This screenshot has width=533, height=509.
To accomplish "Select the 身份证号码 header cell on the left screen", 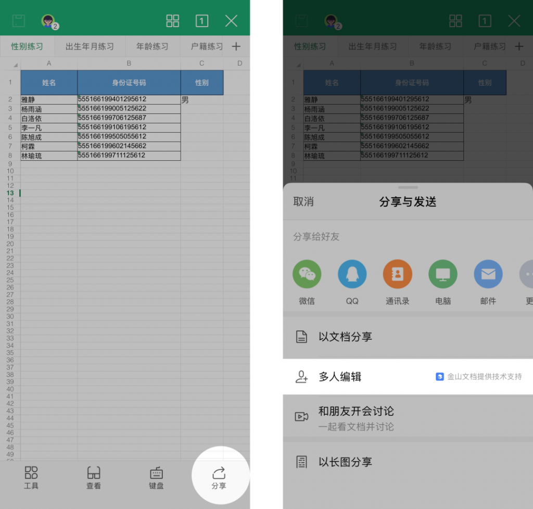I will click(x=129, y=83).
